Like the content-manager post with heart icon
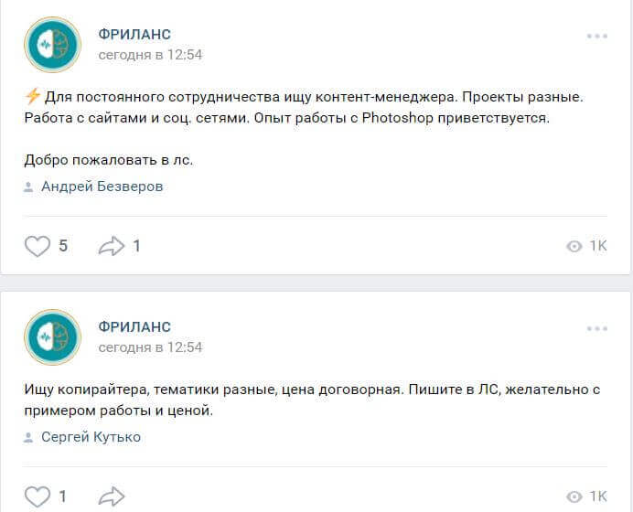Screen dimensions: 633x512 [x=38, y=246]
